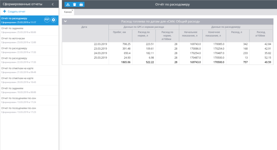The image size is (277, 150).
Task: Open settings gear of selected report
Action: [53, 19]
